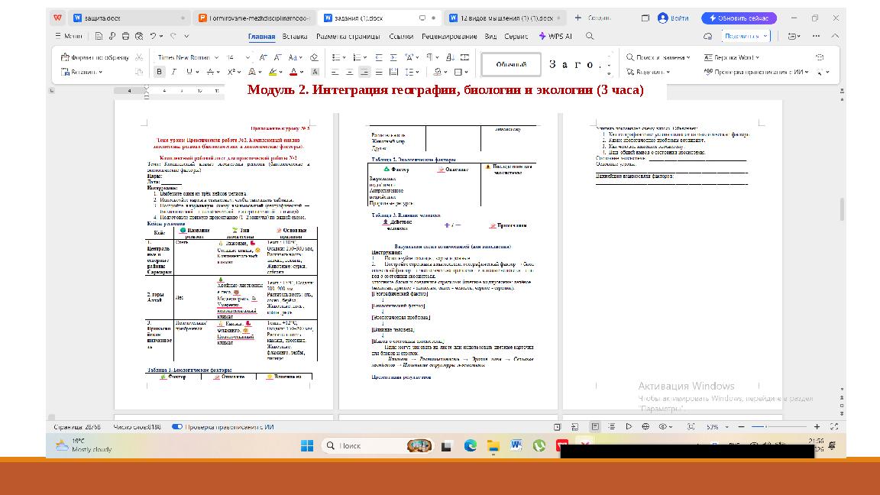Image resolution: width=880 pixels, height=495 pixels.
Task: Clear formatting with the eraser icon
Action: click(313, 56)
